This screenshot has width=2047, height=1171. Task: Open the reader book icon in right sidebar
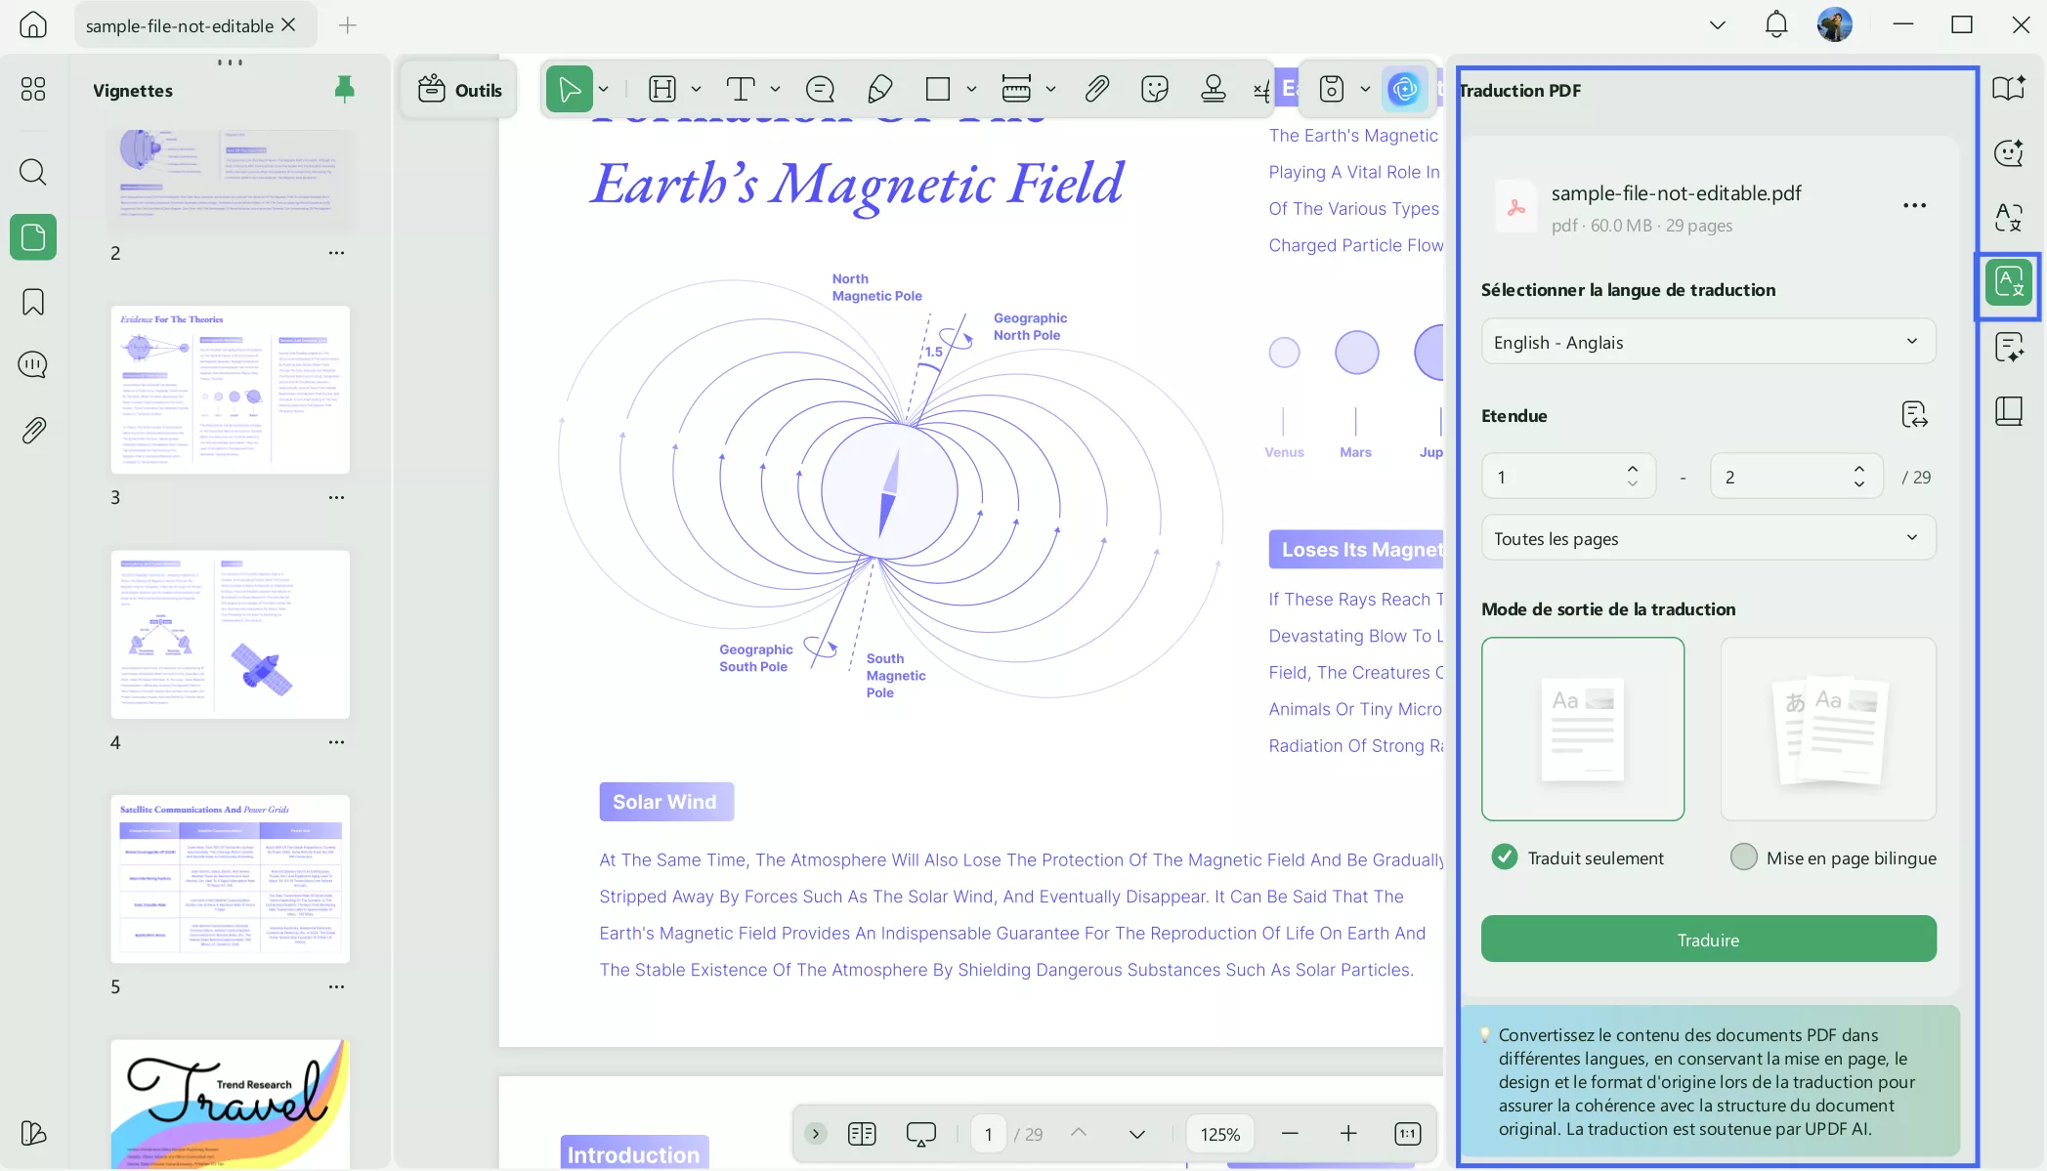(2009, 89)
